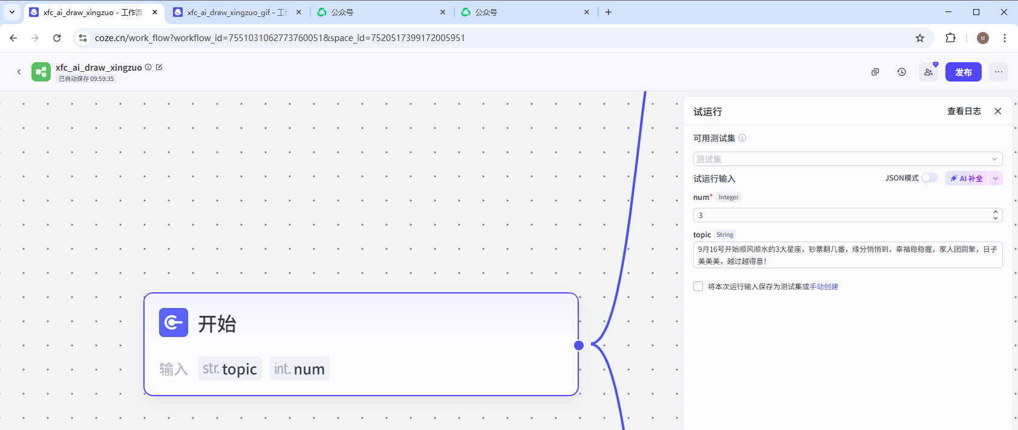Expand the 测试集 dropdown

(x=848, y=159)
